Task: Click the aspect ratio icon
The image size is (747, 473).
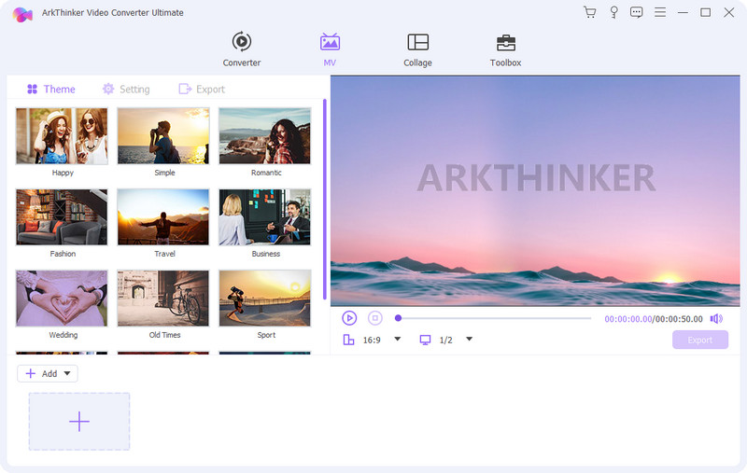Action: 348,340
